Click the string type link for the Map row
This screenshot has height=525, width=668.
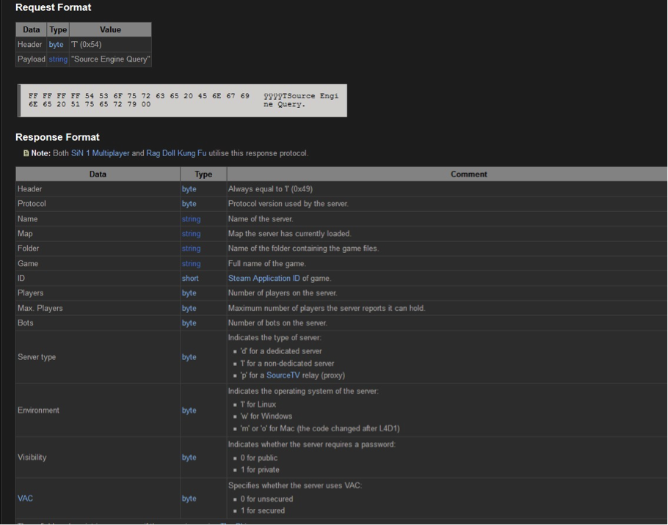click(x=191, y=234)
